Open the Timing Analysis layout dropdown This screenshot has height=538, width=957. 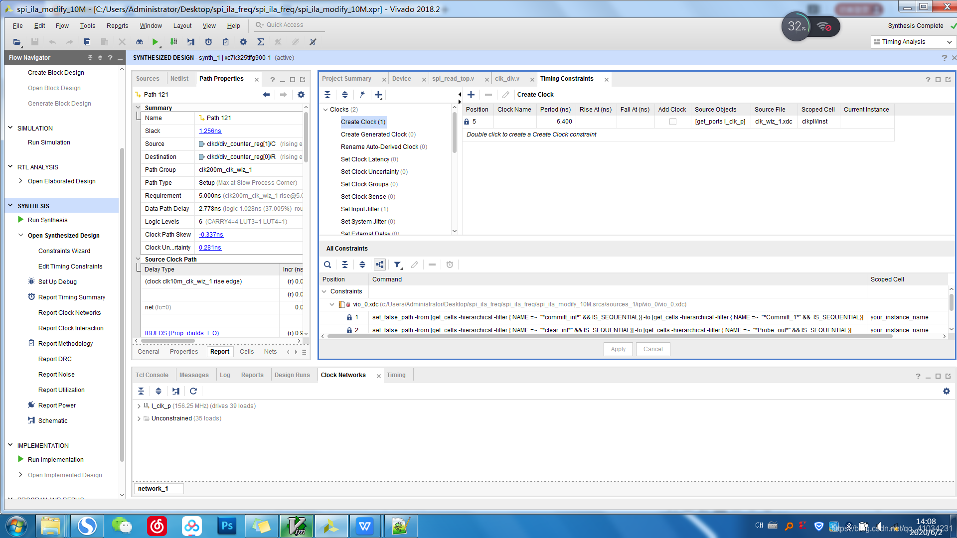click(x=913, y=42)
